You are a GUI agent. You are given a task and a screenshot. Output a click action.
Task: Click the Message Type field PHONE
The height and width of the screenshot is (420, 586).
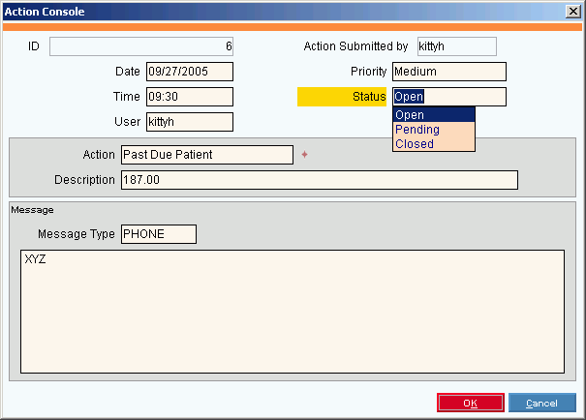158,234
